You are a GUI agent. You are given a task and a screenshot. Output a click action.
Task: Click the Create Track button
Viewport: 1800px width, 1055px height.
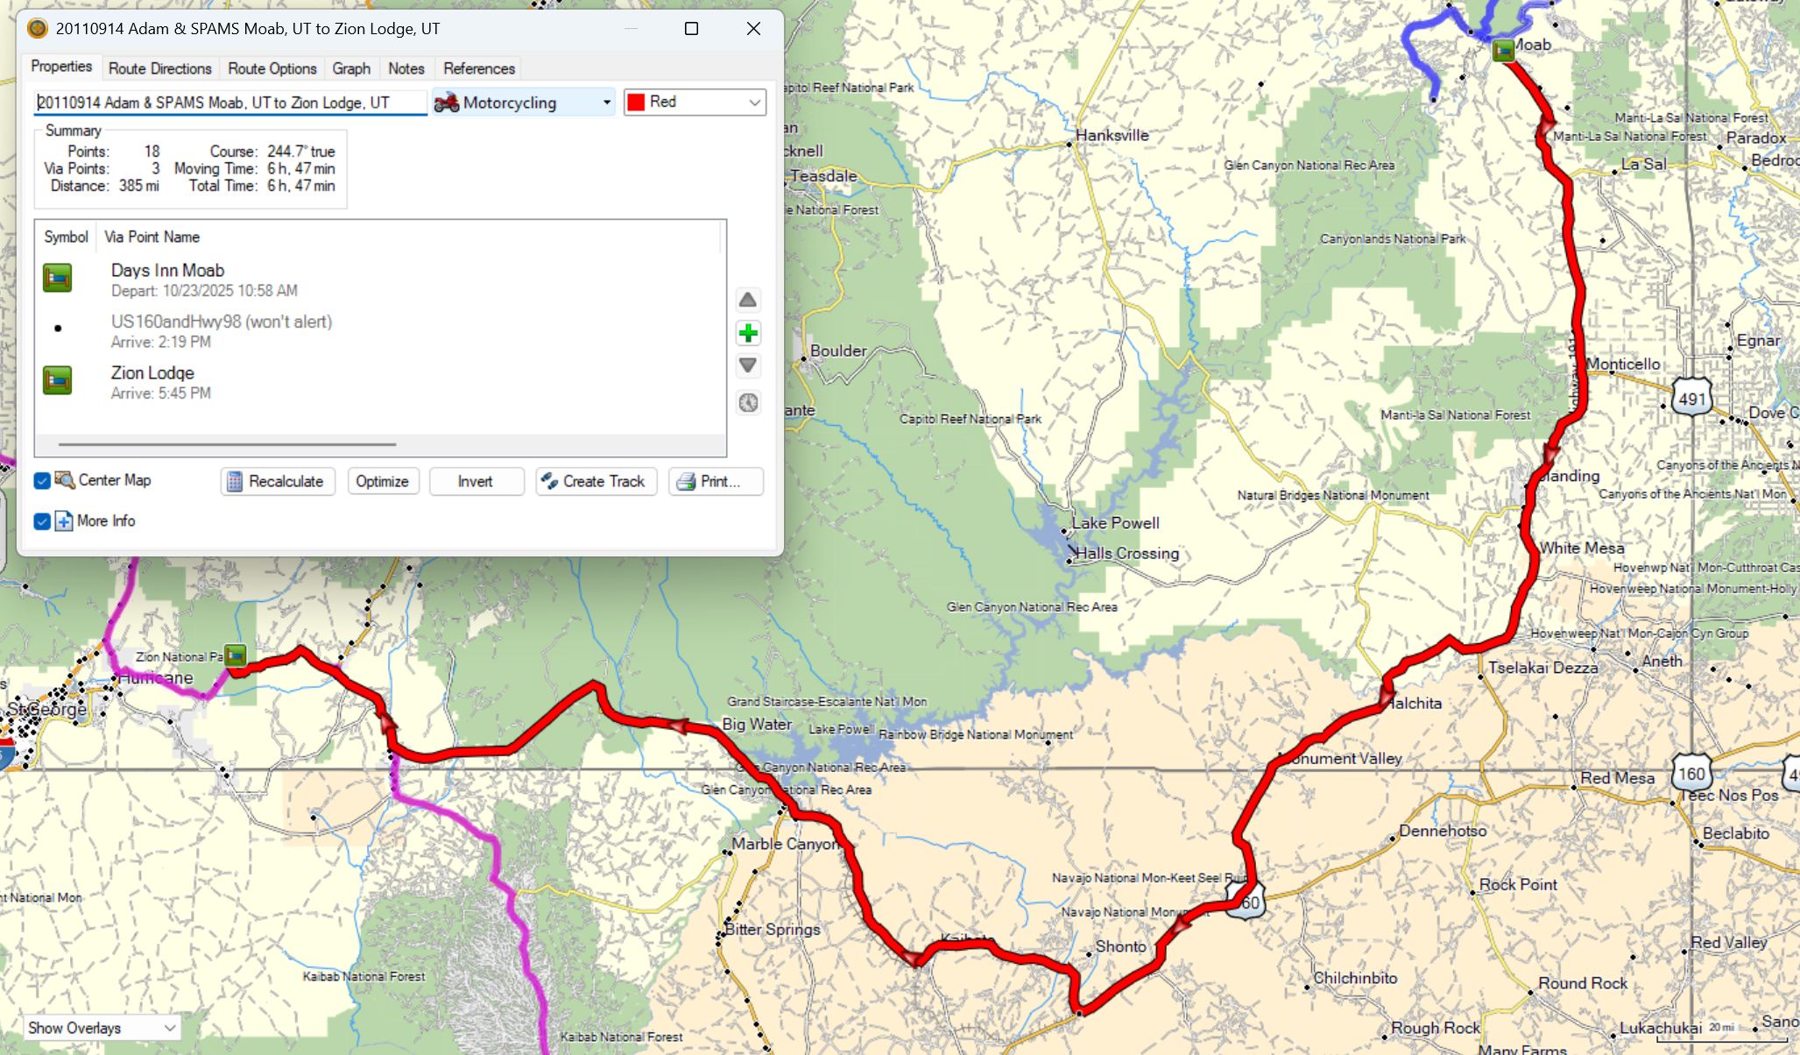[596, 481]
